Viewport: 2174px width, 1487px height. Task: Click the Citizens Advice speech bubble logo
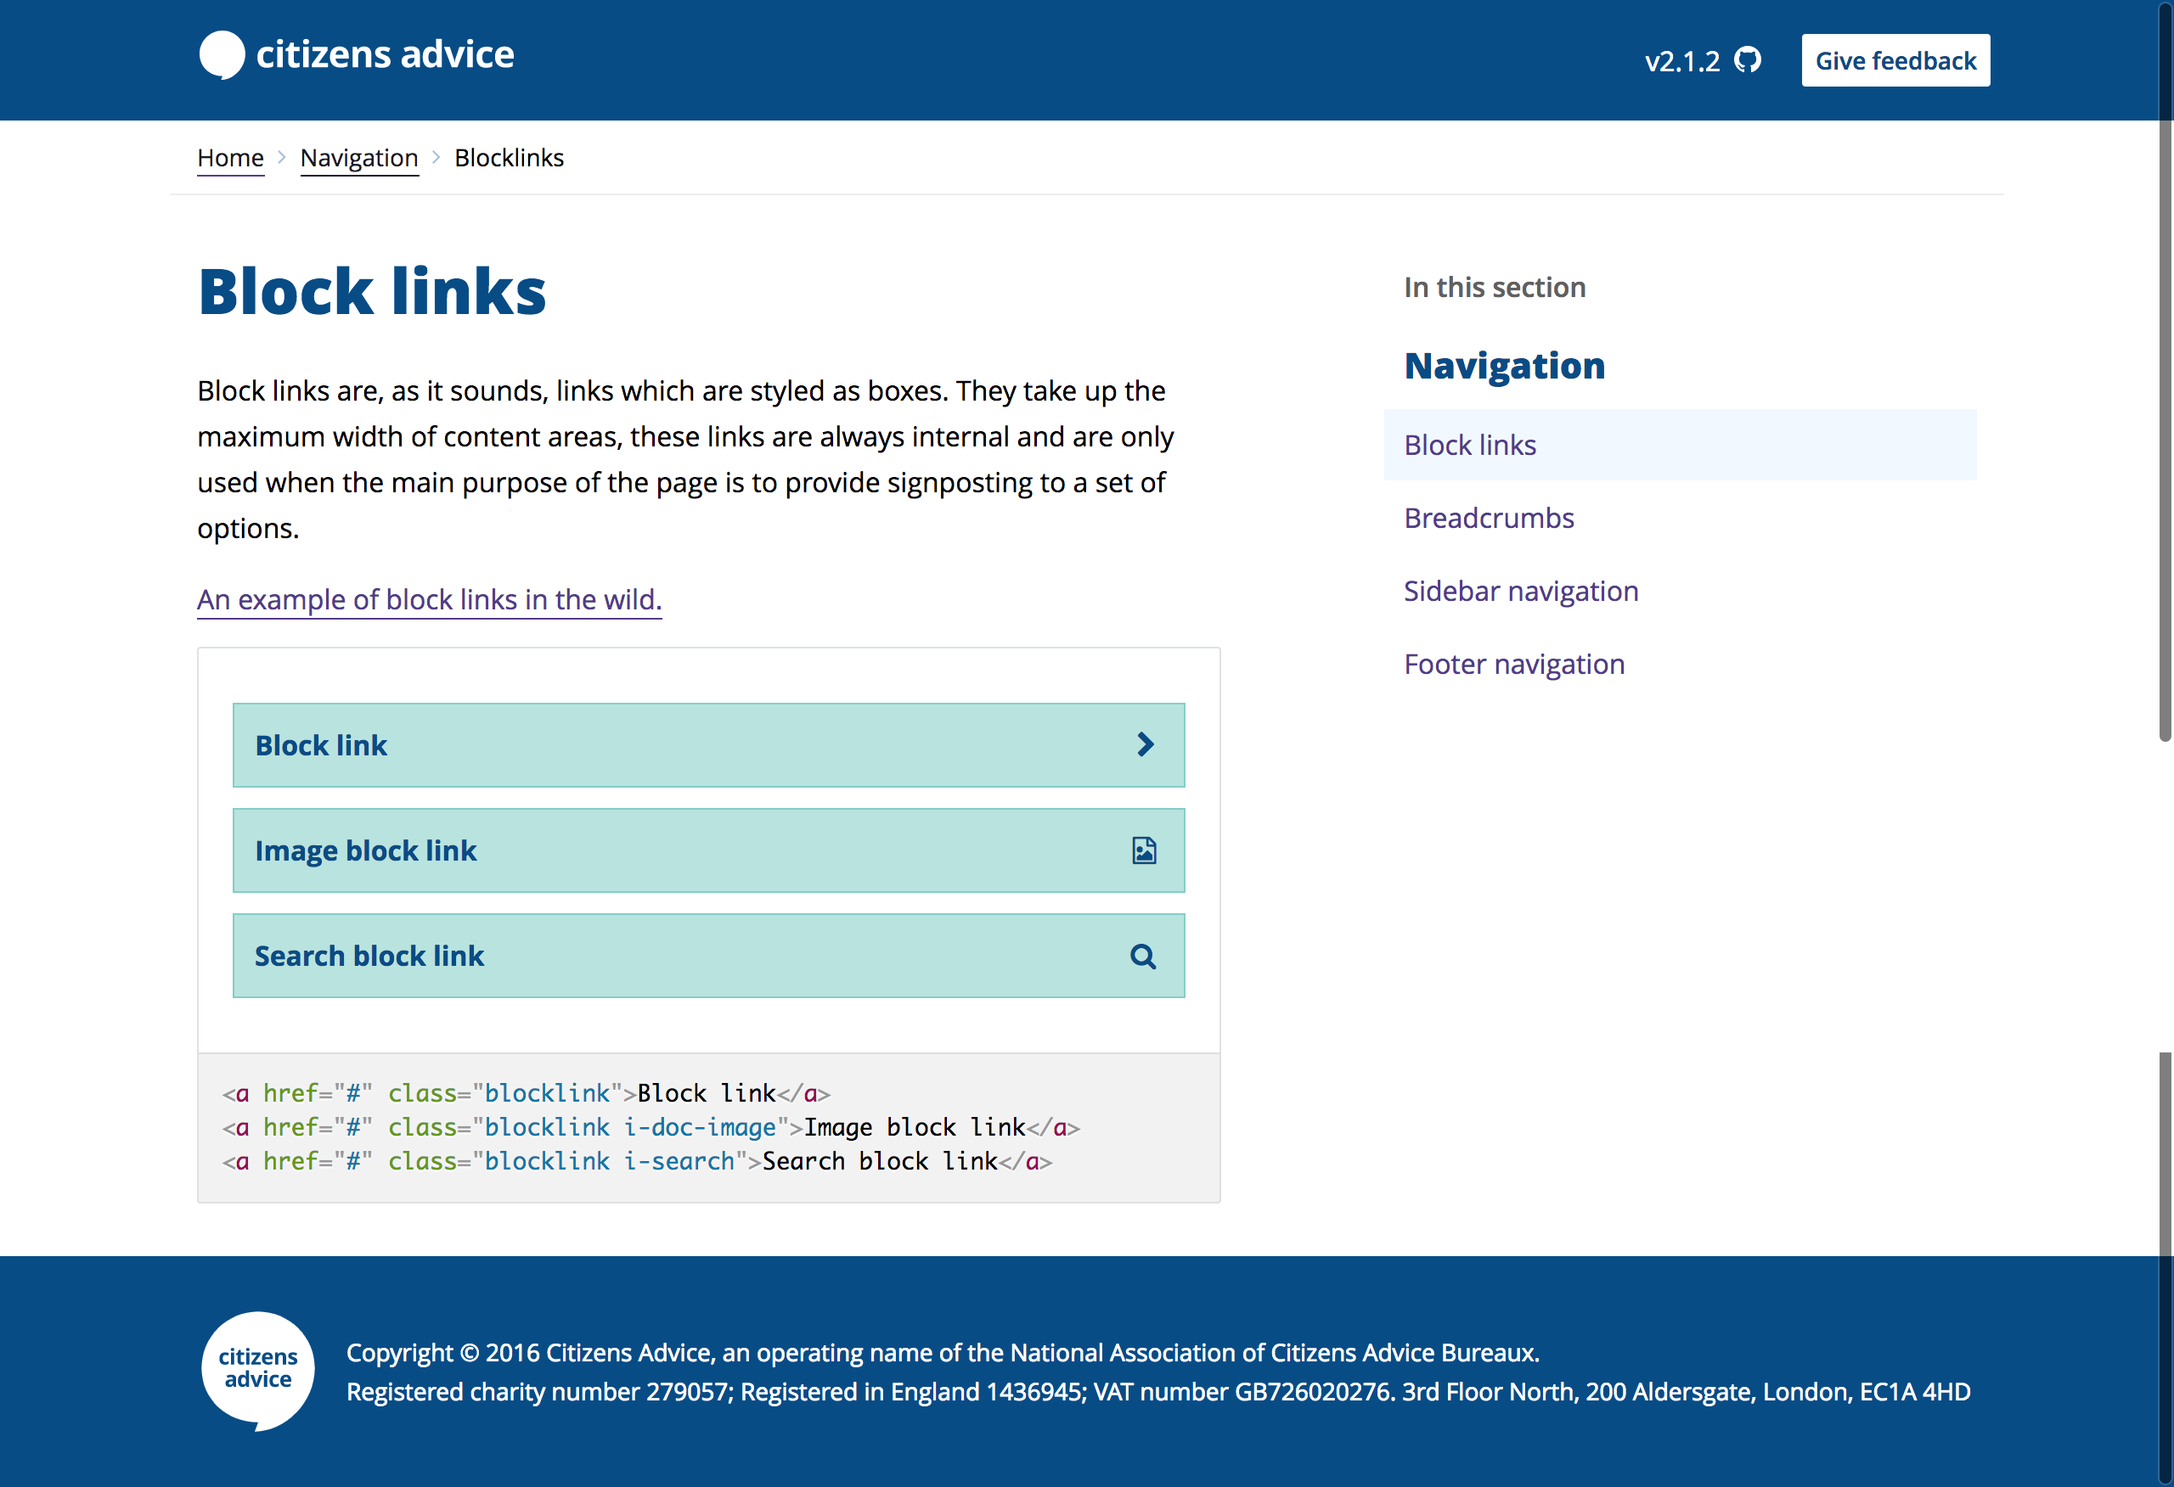tap(222, 54)
